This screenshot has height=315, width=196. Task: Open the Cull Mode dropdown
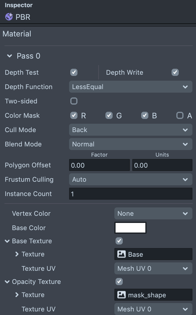[130, 130]
